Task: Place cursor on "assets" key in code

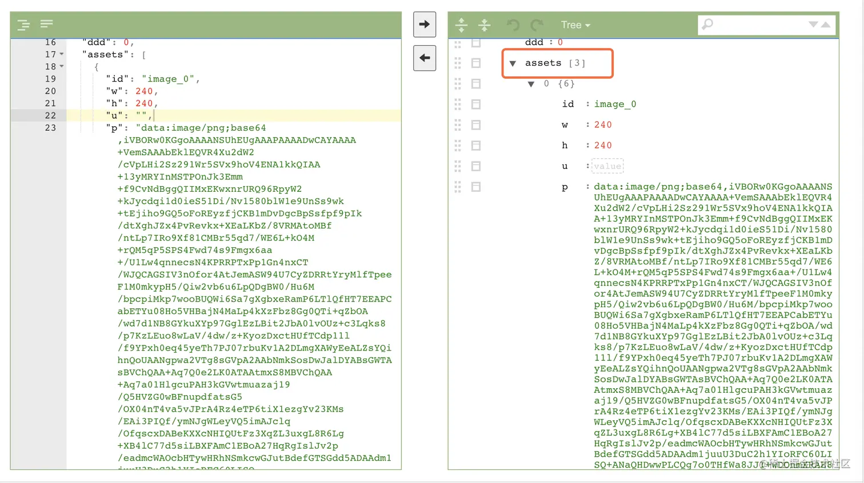Action: click(x=105, y=54)
